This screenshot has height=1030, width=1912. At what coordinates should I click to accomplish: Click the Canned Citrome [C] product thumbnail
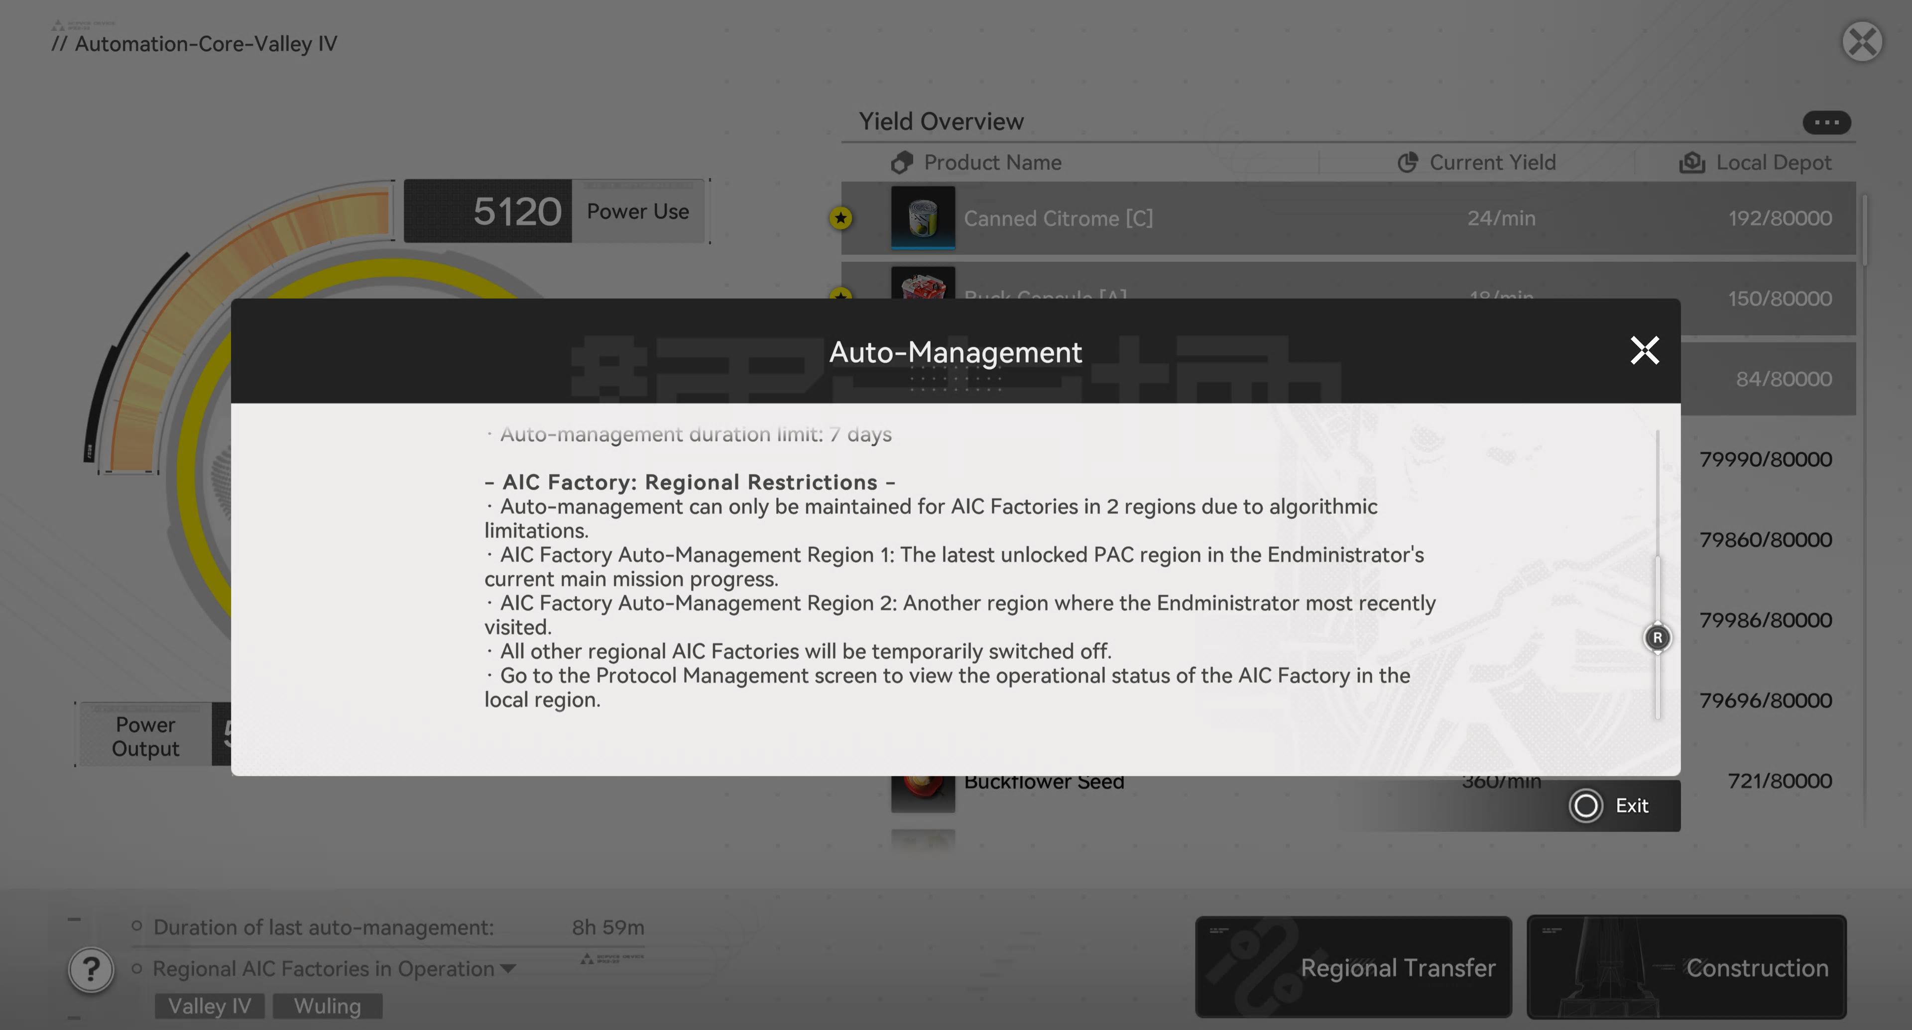coord(922,217)
